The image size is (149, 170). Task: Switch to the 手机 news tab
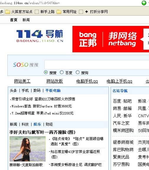tap(25, 90)
